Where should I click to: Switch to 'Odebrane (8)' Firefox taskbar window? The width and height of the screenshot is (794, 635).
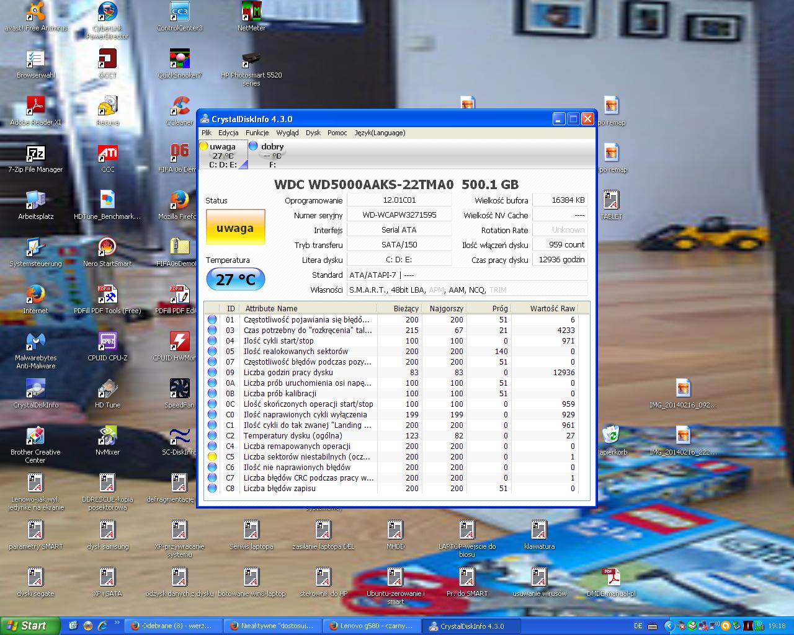coord(172,626)
